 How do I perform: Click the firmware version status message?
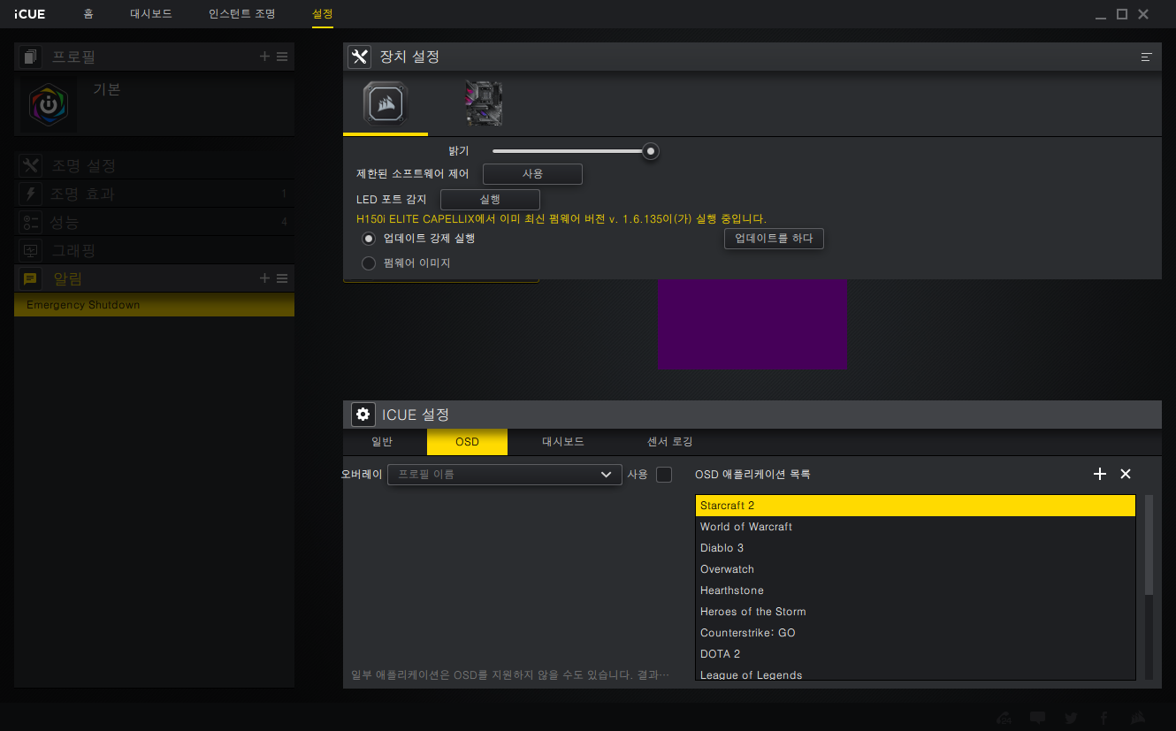click(561, 219)
